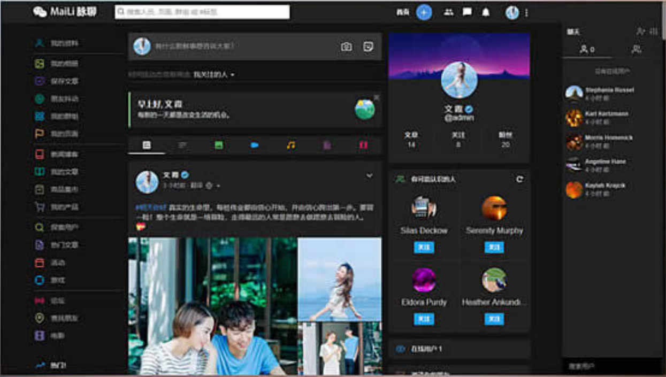Screen dimensions: 666x377
Task: Refresh the suggested people list
Action: (x=519, y=180)
